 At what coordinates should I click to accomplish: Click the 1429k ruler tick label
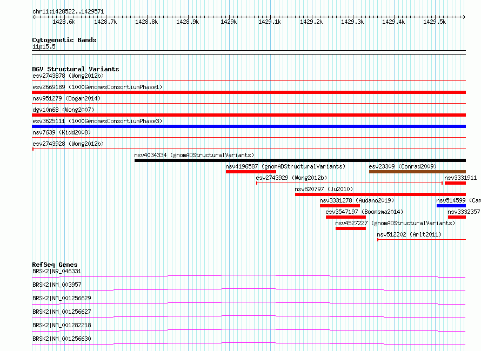point(229,22)
